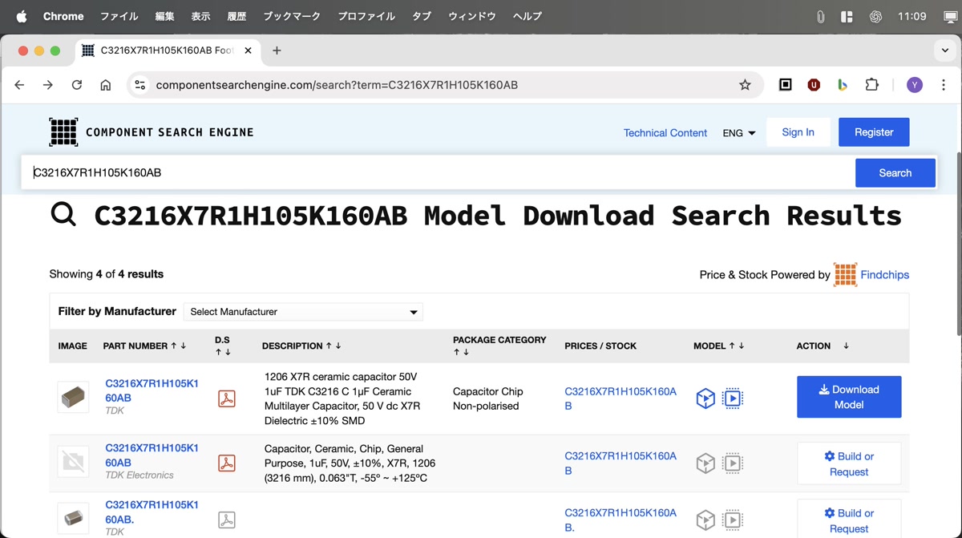The width and height of the screenshot is (962, 538).
Task: Go back to previous page
Action: point(20,85)
